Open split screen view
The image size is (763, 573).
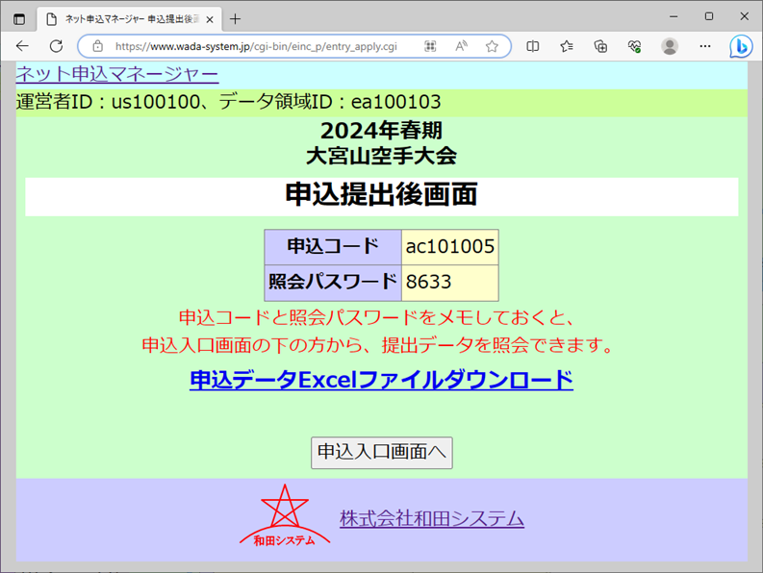(x=533, y=46)
